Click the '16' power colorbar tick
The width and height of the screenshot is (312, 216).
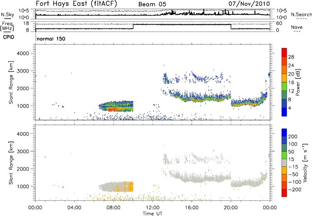(x=291, y=83)
